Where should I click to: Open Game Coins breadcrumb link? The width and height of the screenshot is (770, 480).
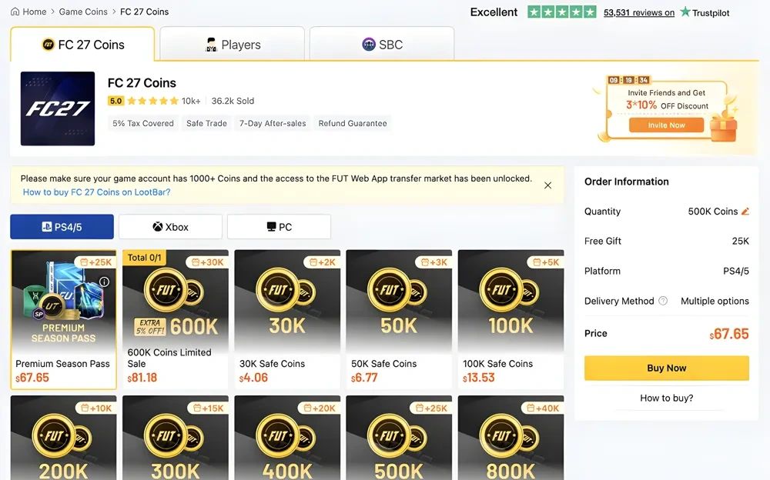point(83,12)
